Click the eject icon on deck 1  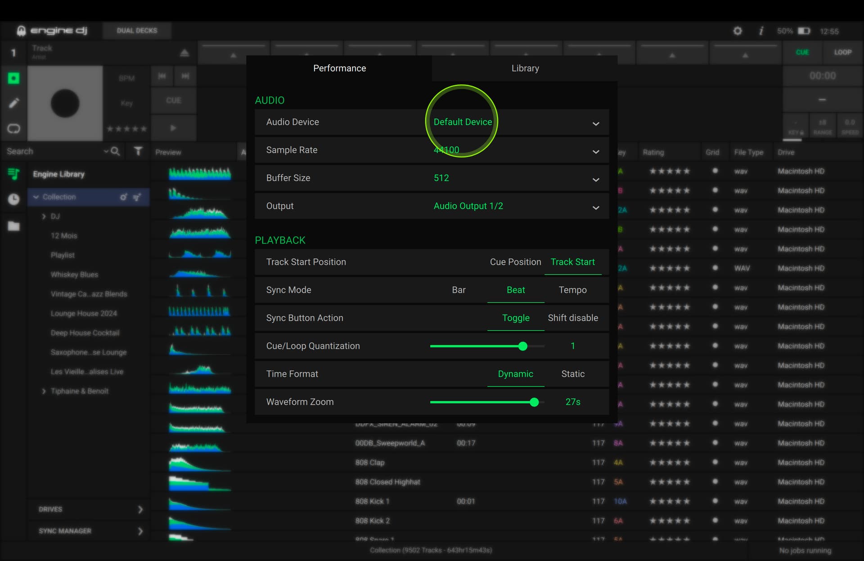(x=184, y=53)
